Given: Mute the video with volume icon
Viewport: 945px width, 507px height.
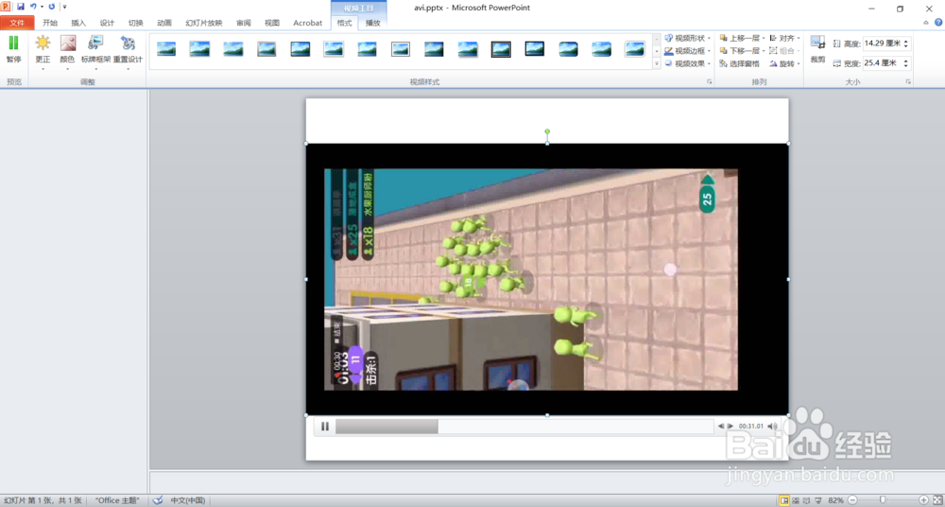Looking at the screenshot, I should (772, 426).
